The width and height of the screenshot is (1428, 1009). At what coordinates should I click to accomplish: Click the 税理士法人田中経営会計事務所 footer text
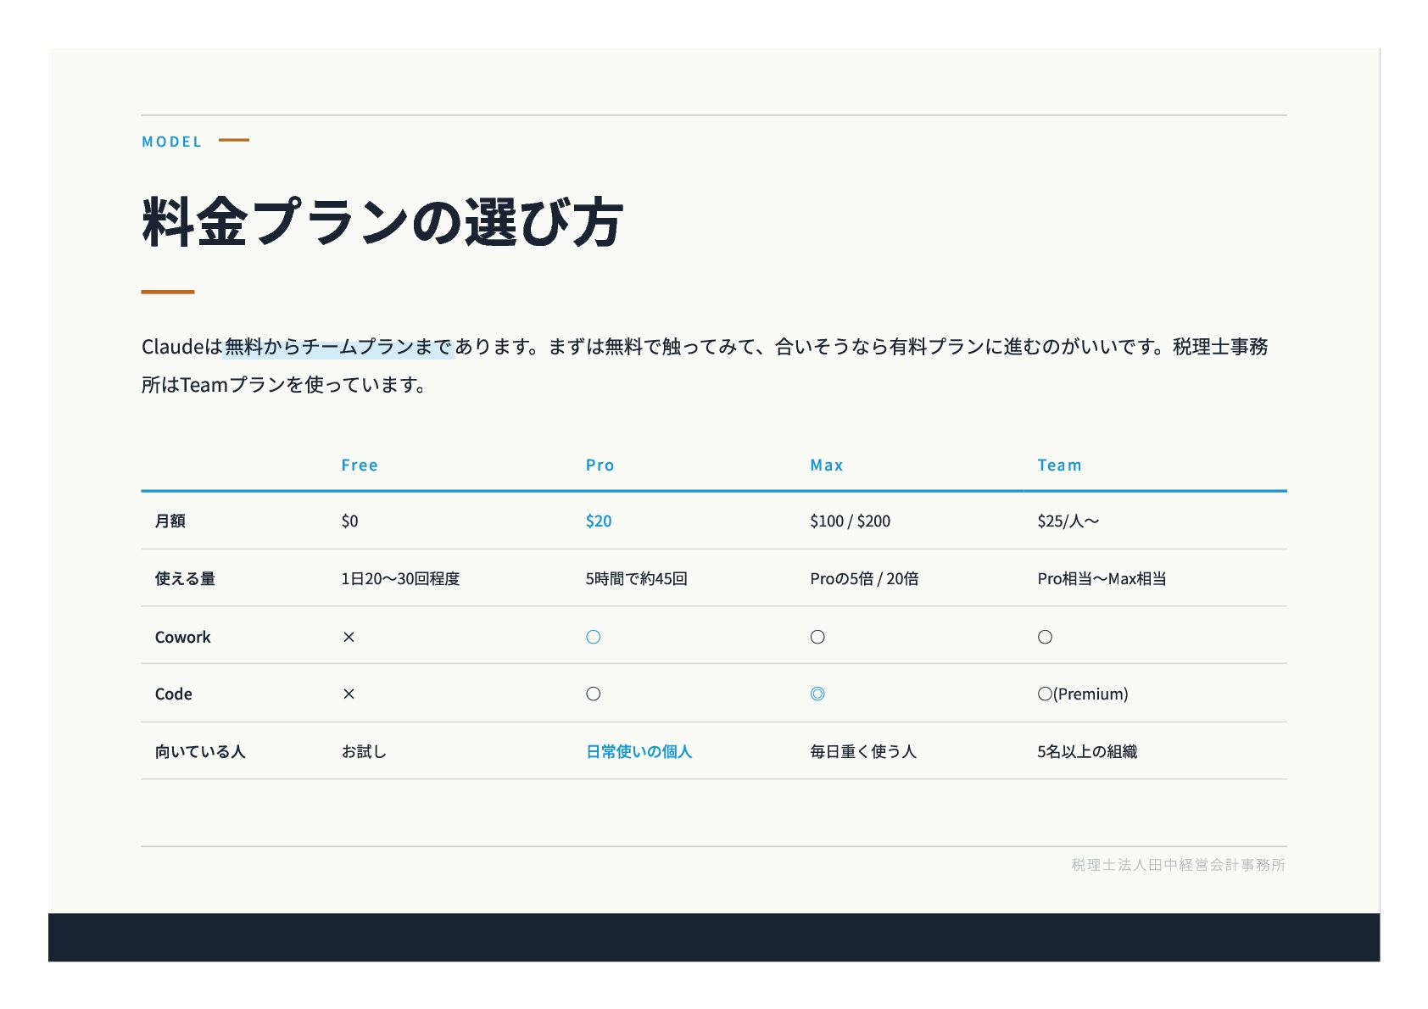tap(1179, 865)
